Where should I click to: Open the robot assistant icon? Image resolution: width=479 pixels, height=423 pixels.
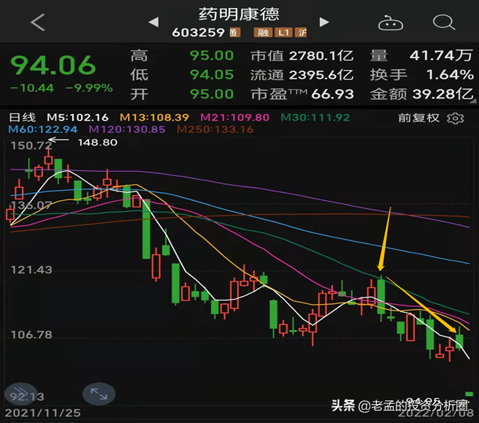coord(391,23)
